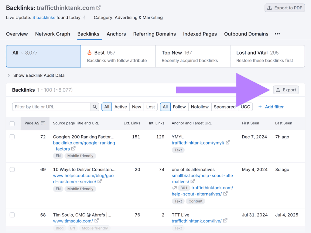Check the Tim Soulo row checkbox
Image resolution: width=311 pixels, height=233 pixels.
12,215
